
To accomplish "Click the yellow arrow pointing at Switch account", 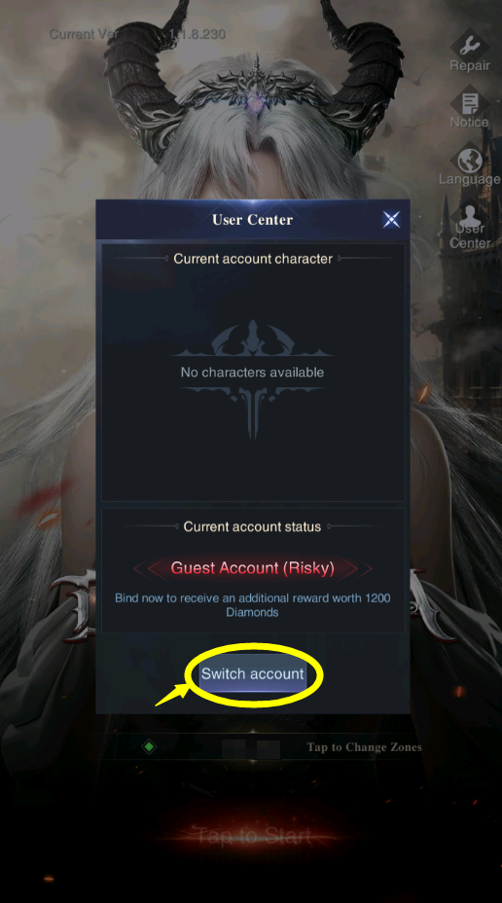I will (173, 694).
